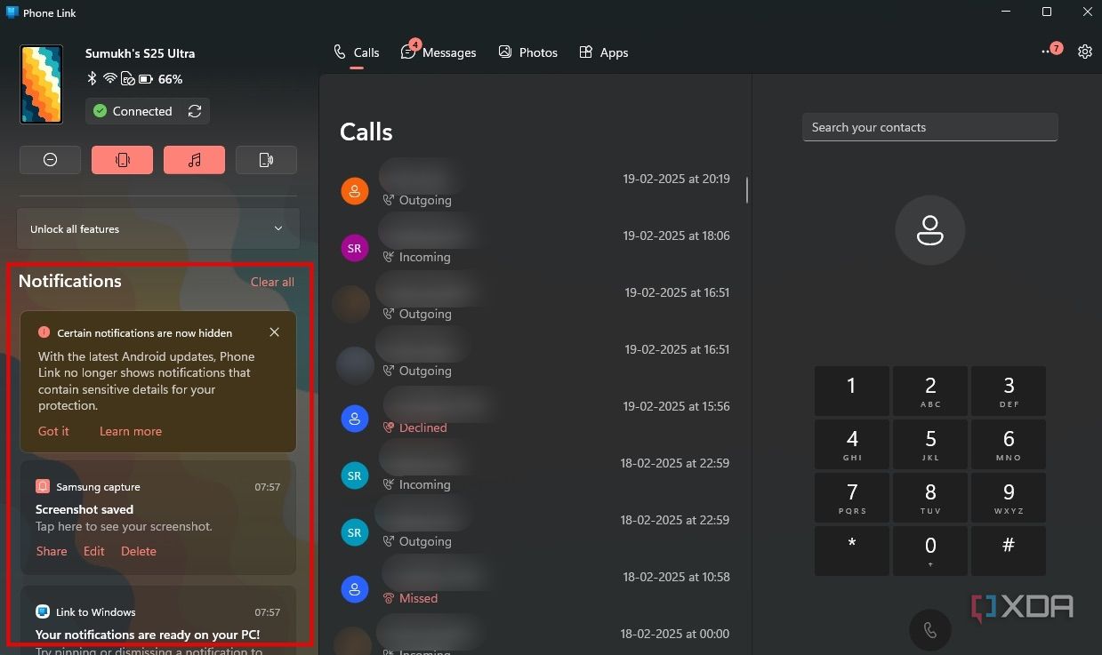This screenshot has height=655, width=1102.
Task: Click Clear all to remove notifications
Action: [271, 282]
